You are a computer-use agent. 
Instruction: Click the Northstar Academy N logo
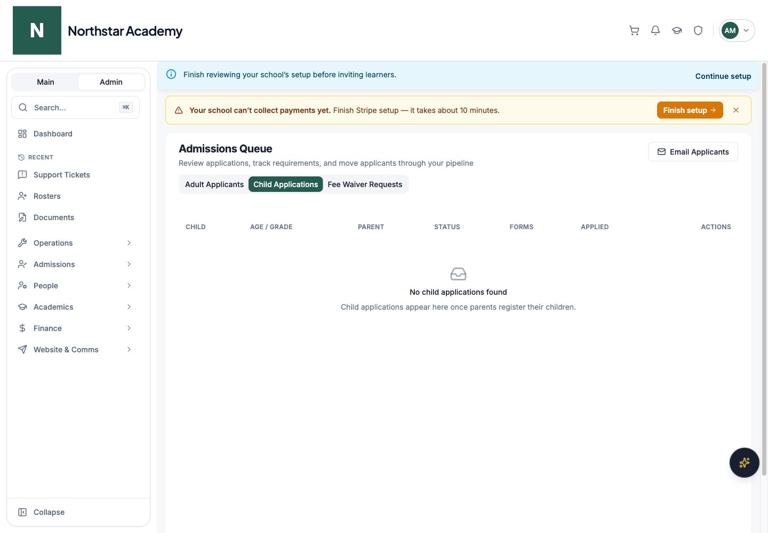click(x=37, y=30)
